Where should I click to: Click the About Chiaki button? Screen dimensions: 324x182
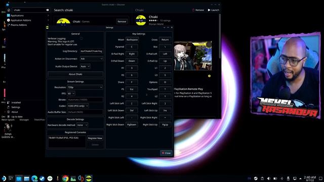click(75, 74)
